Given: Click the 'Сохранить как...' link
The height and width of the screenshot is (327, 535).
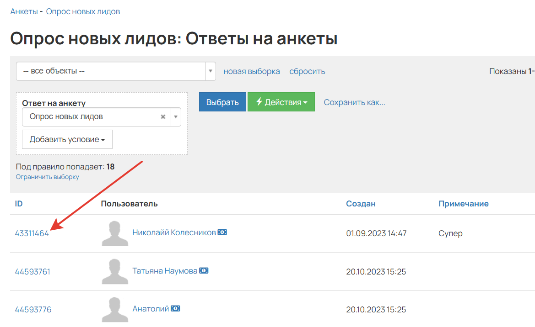Looking at the screenshot, I should click(354, 102).
